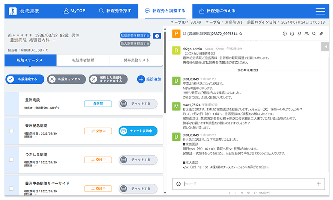Focus the メッセージ input field
This screenshot has width=333, height=200.
pos(249,184)
